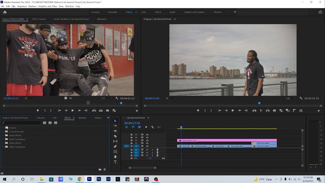
Task: Select the Selection tool arrow
Action: pos(115,121)
